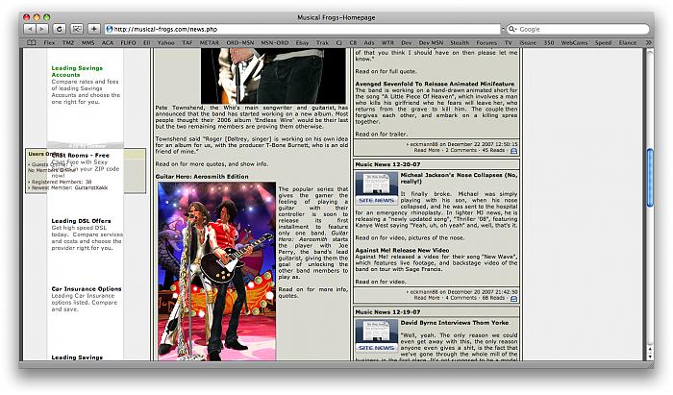Screen dimensions: 673x395
Task: Open the Yahoo bookmark
Action: [x=165, y=43]
